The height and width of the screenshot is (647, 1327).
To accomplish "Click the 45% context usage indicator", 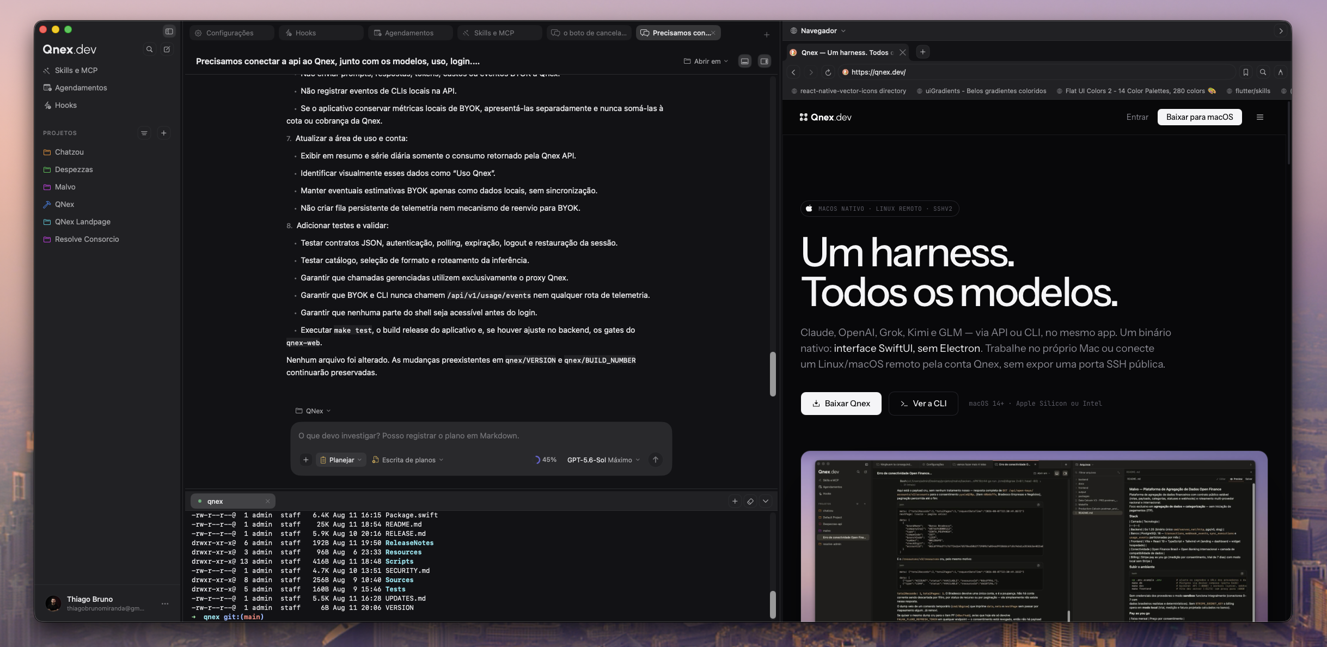I will click(545, 460).
